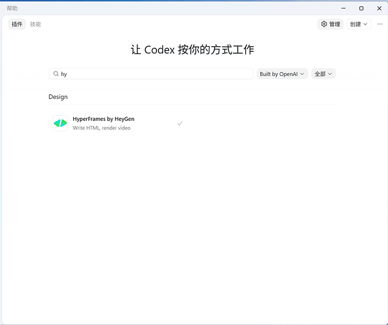Click the 让 Codex 按你的方式工作 headline
Viewport: 388px width, 325px height.
[x=192, y=49]
